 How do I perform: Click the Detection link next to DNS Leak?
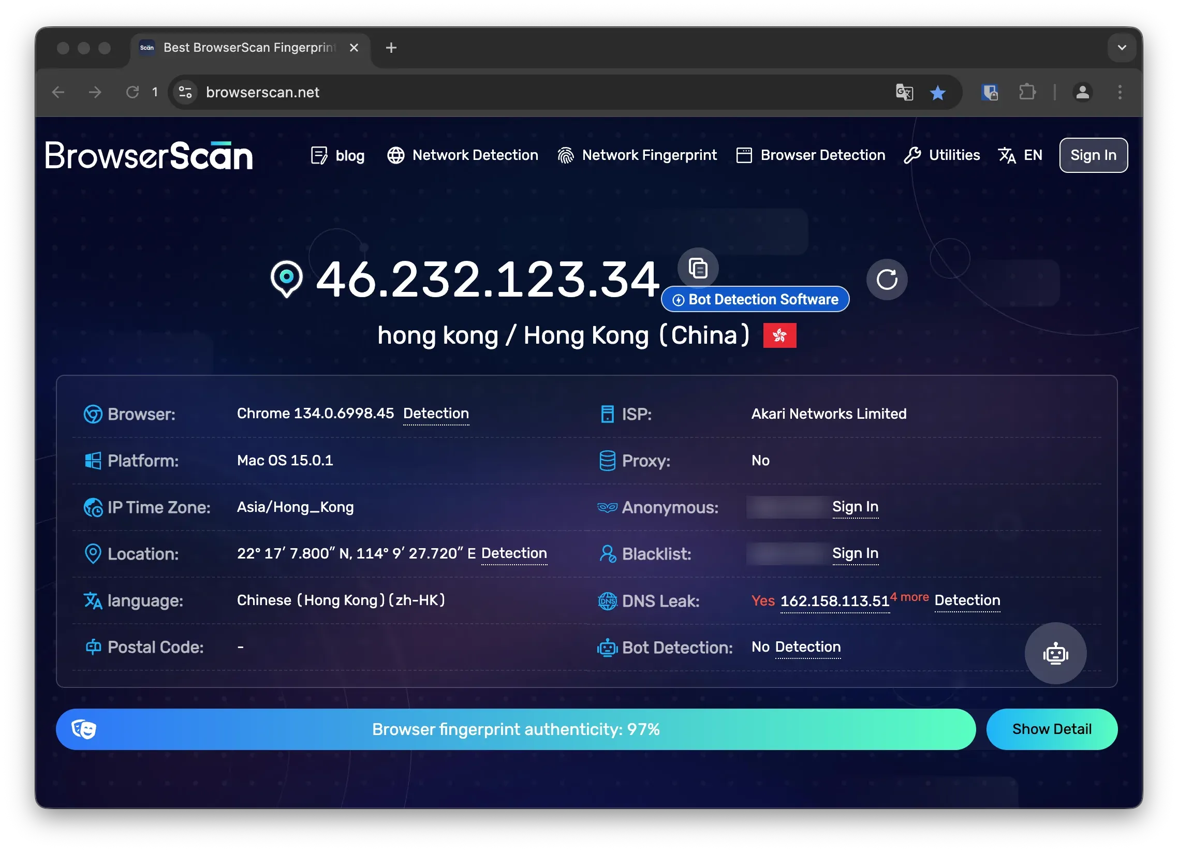[967, 600]
